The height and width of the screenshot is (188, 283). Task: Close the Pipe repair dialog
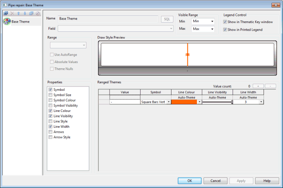tap(276, 5)
